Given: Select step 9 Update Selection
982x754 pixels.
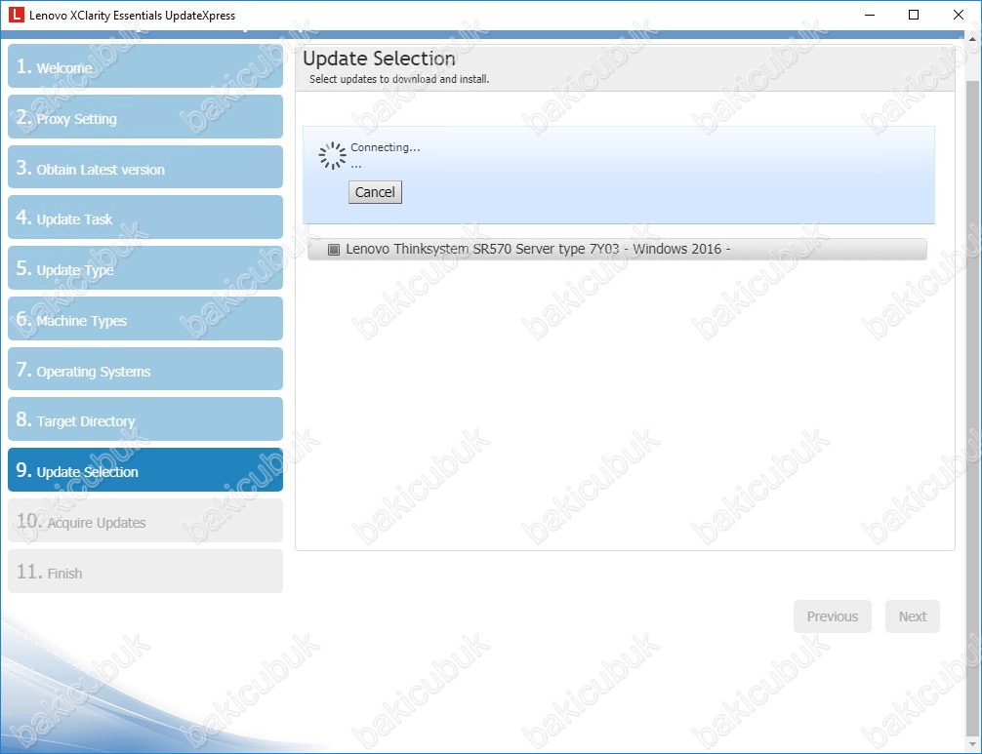Looking at the screenshot, I should tap(145, 470).
